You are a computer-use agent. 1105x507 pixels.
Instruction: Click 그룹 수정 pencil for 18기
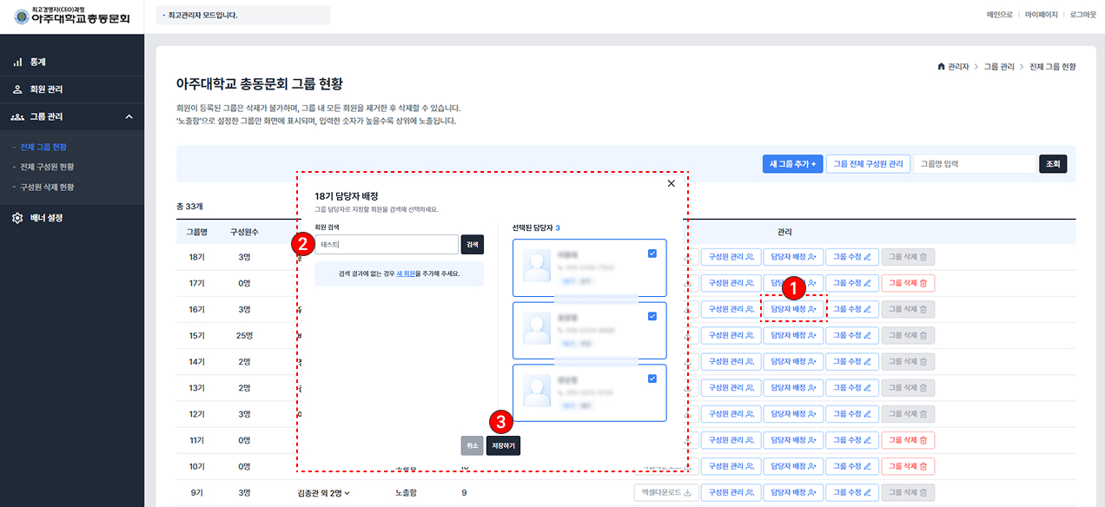[852, 257]
